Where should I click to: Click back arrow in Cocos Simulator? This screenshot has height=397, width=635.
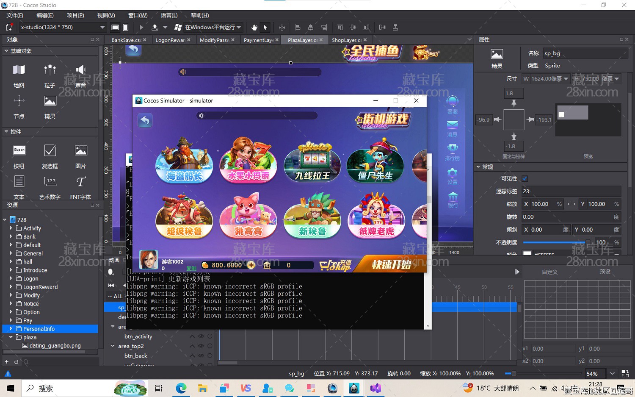pos(145,121)
